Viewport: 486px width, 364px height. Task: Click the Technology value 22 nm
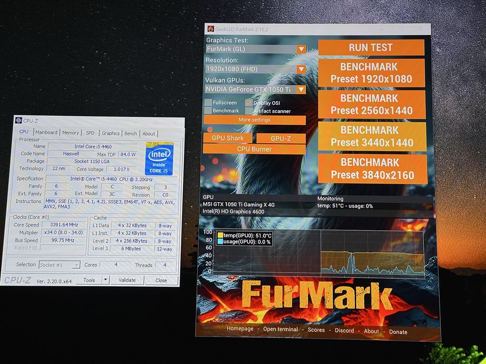[58, 168]
